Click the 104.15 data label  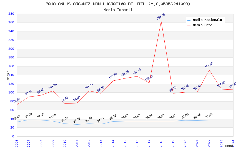[89, 86]
